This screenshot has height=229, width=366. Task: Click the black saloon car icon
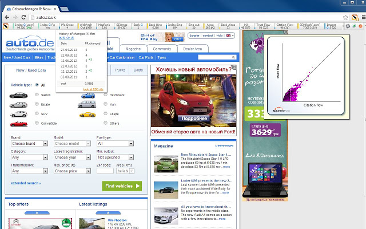coord(19,95)
